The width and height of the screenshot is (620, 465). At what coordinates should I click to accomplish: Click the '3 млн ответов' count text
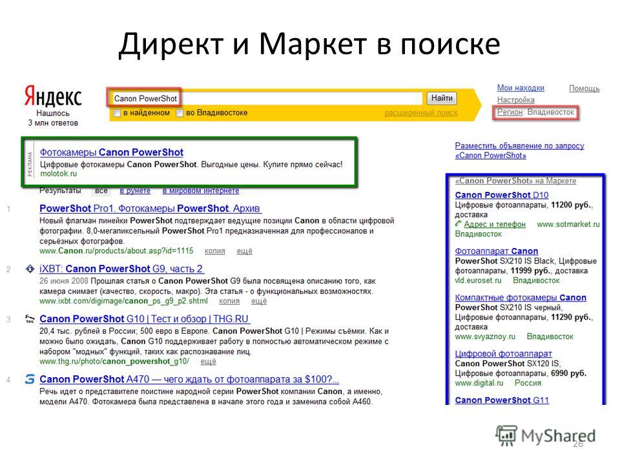tap(53, 123)
